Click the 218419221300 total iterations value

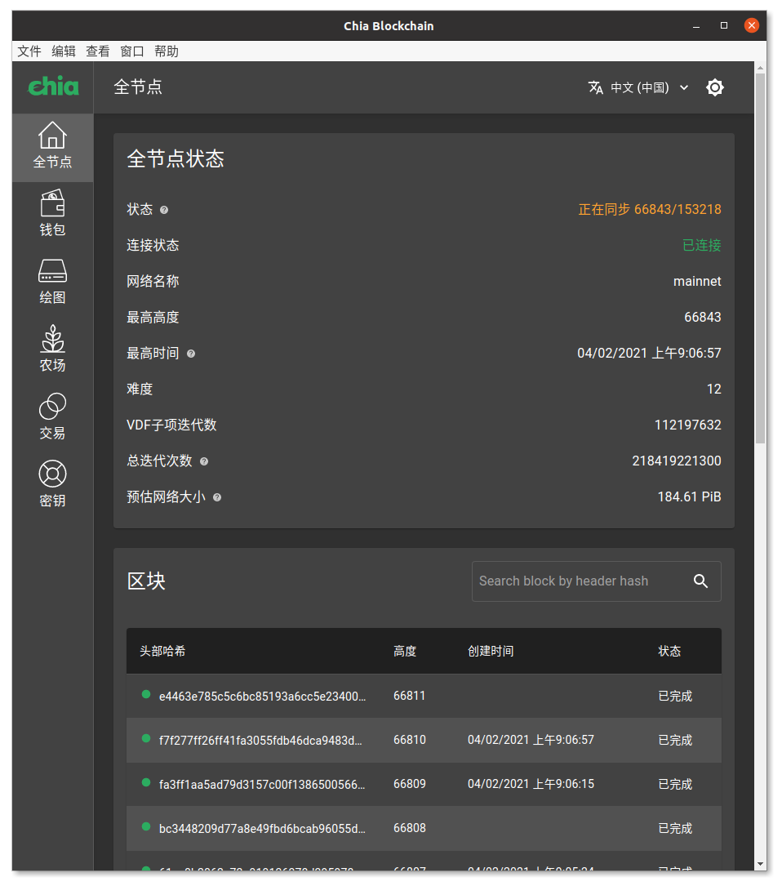click(677, 461)
